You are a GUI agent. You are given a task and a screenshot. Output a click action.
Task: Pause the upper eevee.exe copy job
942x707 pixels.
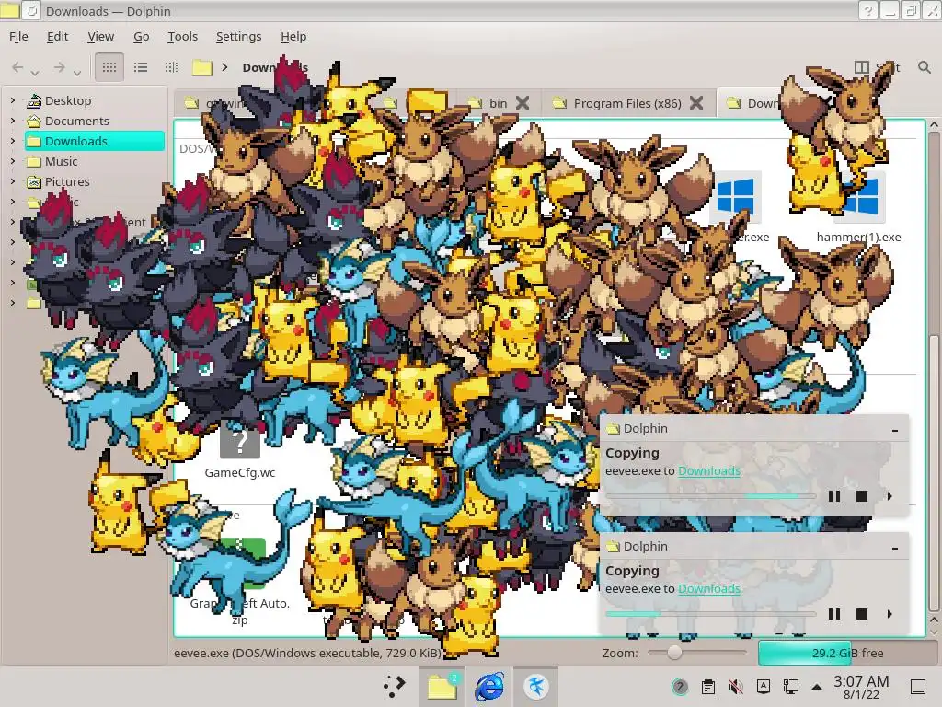pyautogui.click(x=833, y=496)
